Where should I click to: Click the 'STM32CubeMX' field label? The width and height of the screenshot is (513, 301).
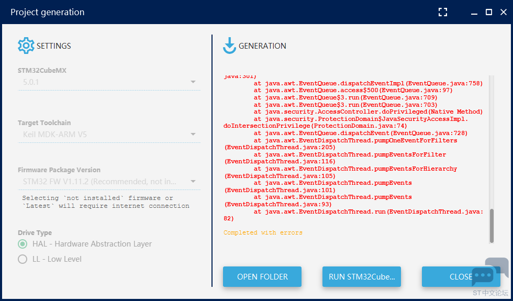(42, 70)
